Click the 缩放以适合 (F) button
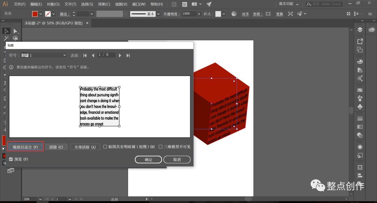Screen dimensions: 377x203 pos(25,147)
